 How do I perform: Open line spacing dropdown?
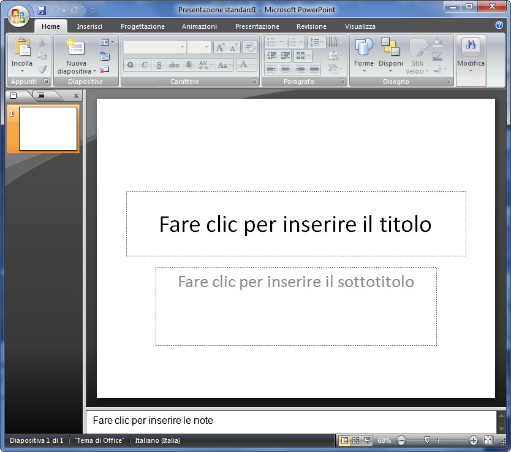click(x=316, y=42)
